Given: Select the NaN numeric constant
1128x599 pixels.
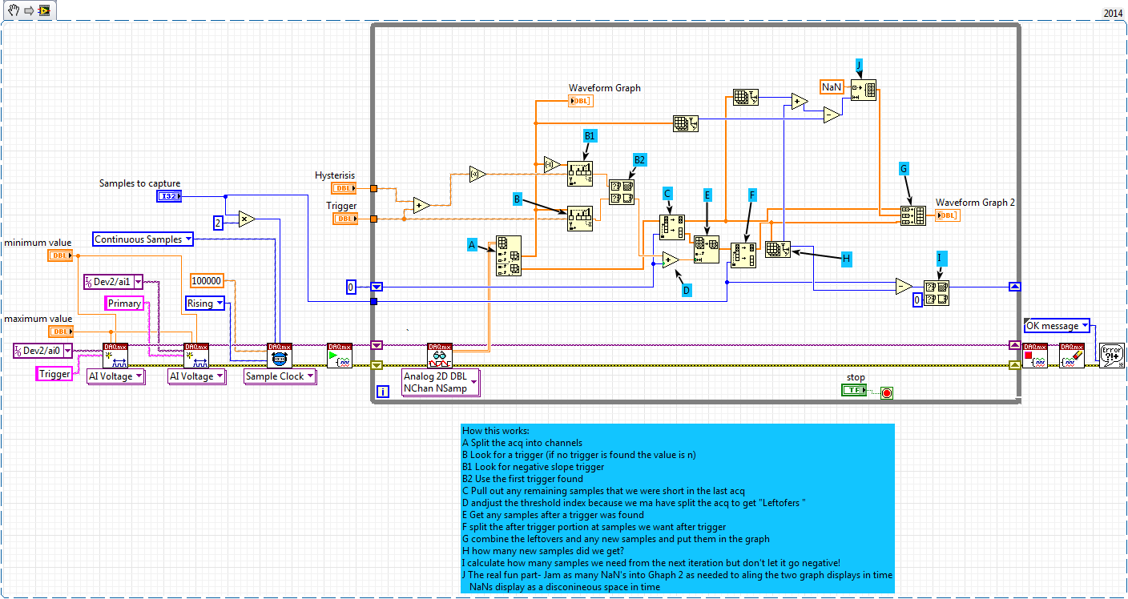Looking at the screenshot, I should 831,86.
